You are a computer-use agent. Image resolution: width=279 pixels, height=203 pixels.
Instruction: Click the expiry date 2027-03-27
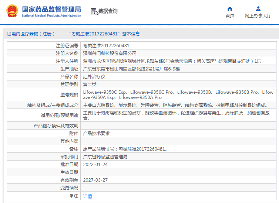click(95, 180)
